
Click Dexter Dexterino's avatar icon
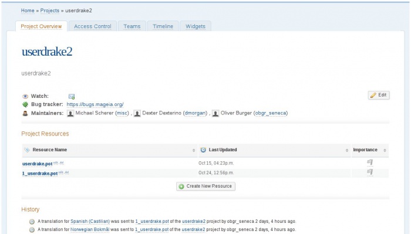coord(137,113)
